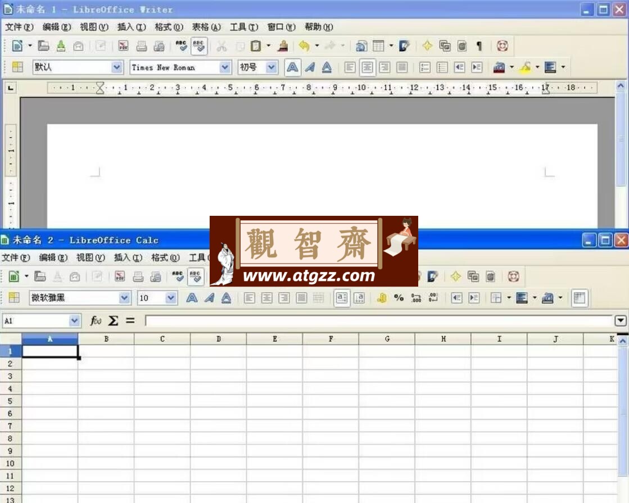Screen dimensions: 629x503
Task: Open 窗口 menu in Writer
Action: pos(281,27)
